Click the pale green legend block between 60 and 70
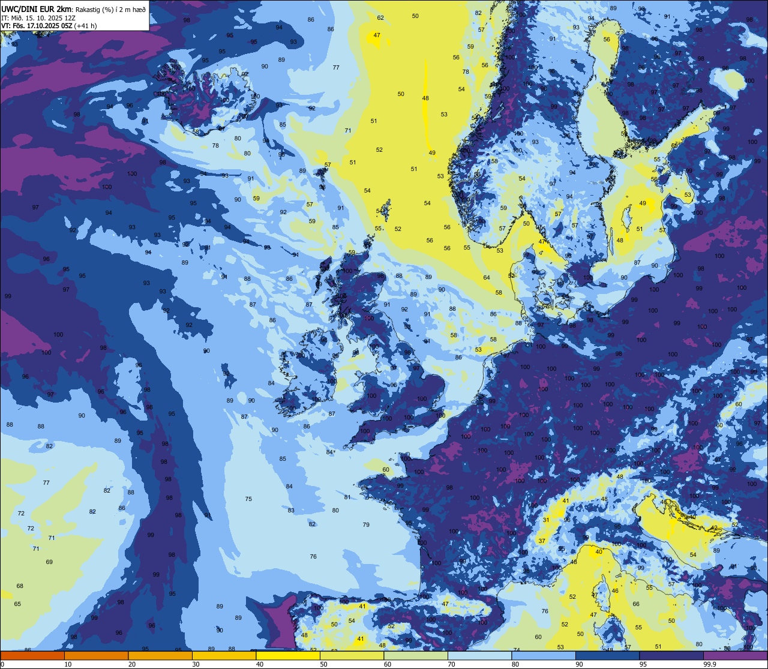This screenshot has width=768, height=669. [x=416, y=655]
